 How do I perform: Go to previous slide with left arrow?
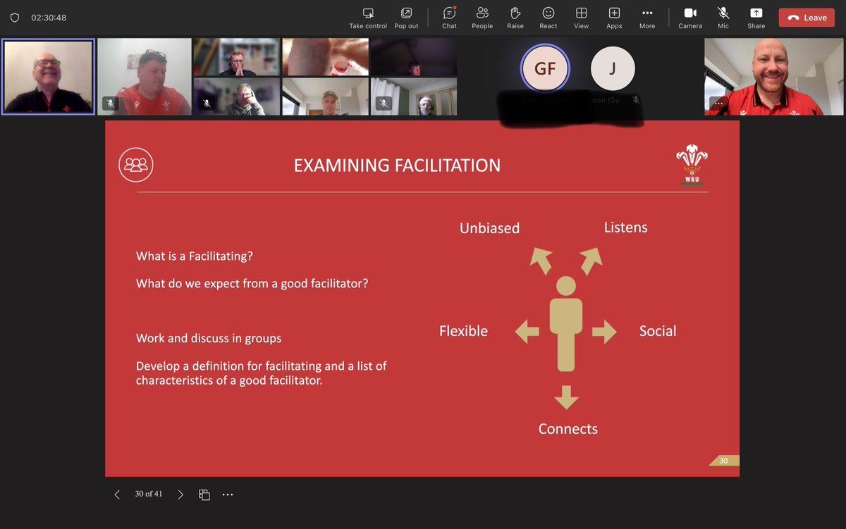click(x=117, y=494)
